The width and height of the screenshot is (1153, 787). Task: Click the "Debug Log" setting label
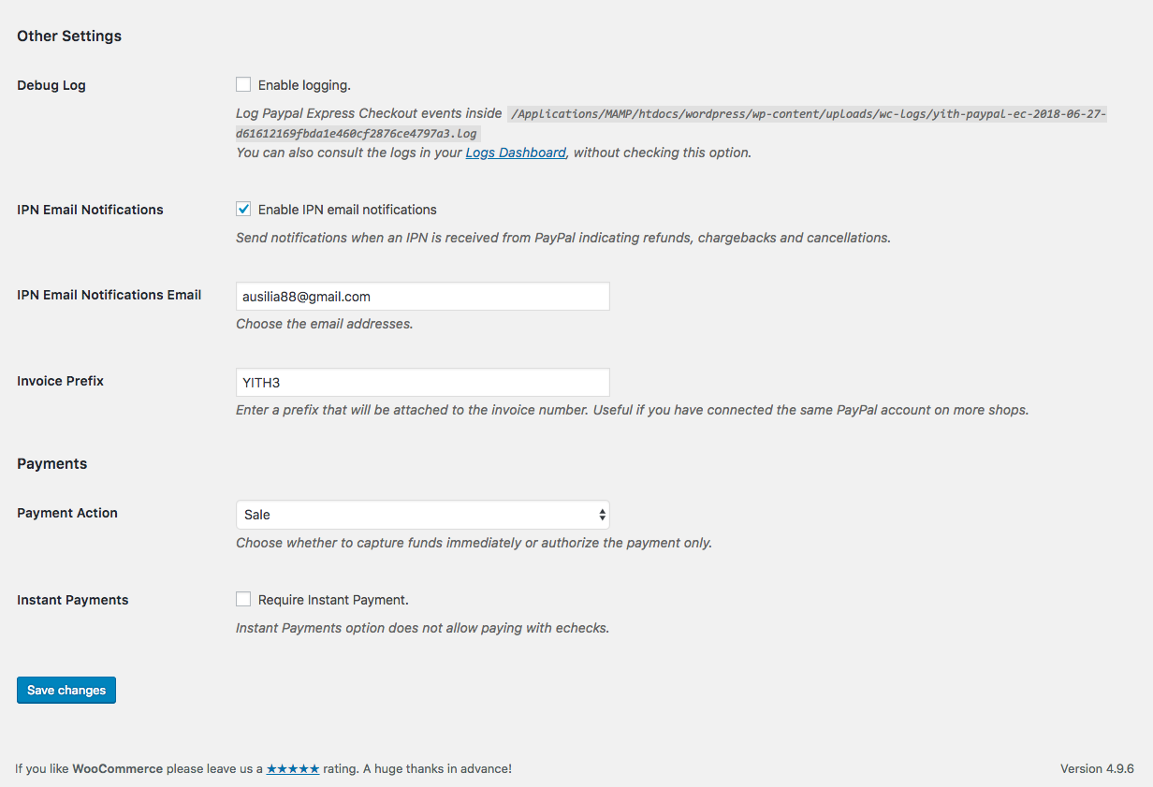pos(51,85)
